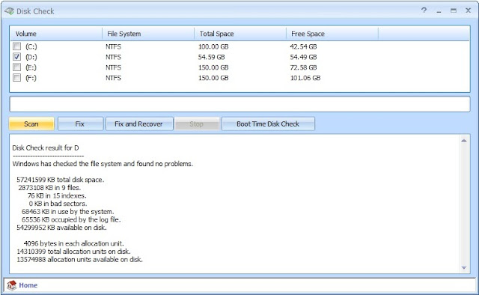The image size is (479, 295).
Task: Click '4096 bytes in each allocation unit' line
Action: click(73, 243)
